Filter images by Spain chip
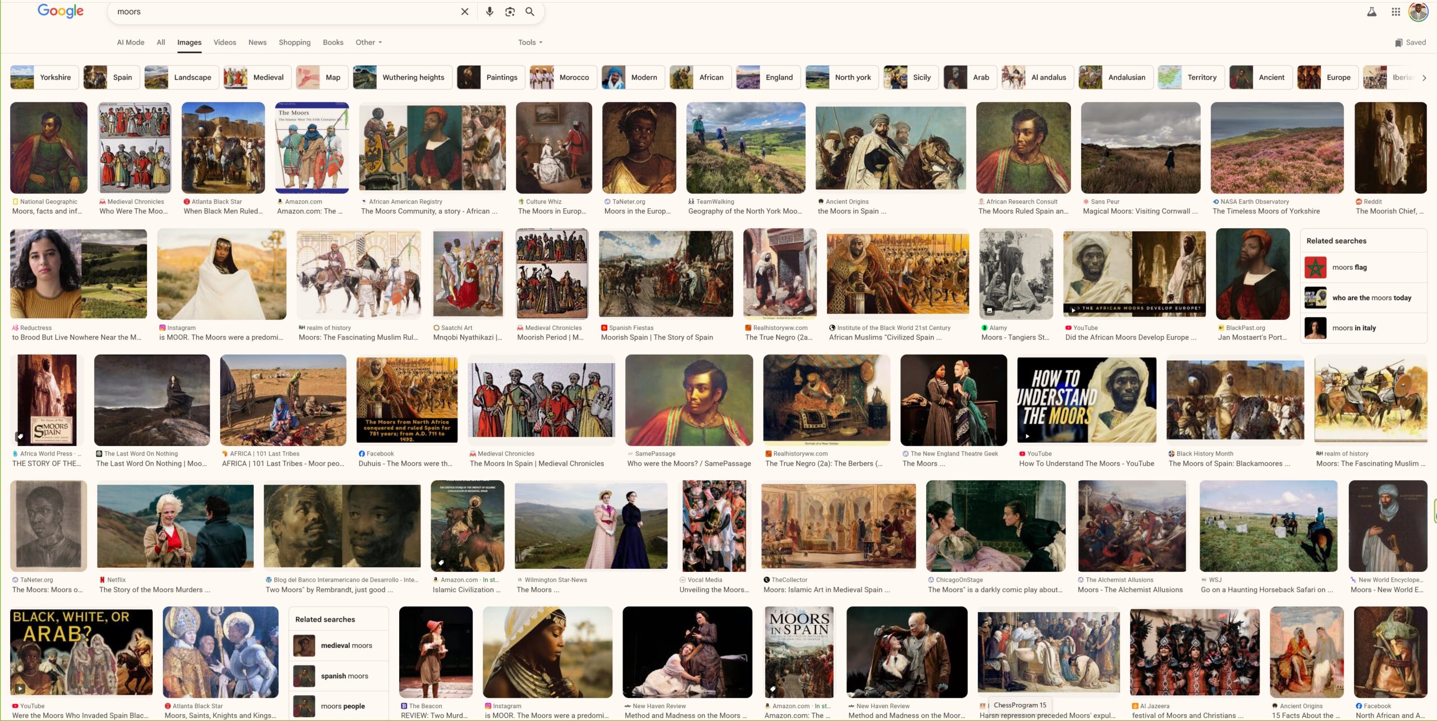 point(111,77)
